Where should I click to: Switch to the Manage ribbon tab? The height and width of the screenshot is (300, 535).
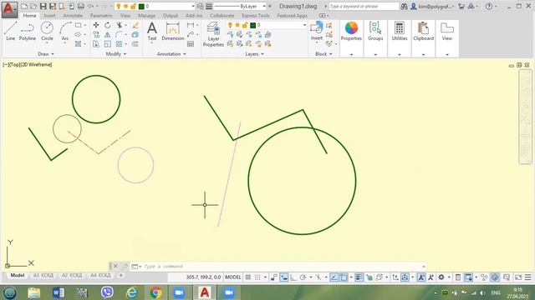click(x=147, y=16)
